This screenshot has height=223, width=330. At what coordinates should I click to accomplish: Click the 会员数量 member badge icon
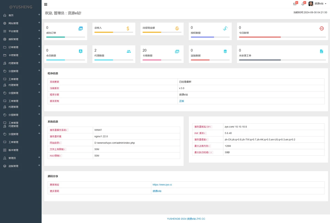(x=81, y=51)
